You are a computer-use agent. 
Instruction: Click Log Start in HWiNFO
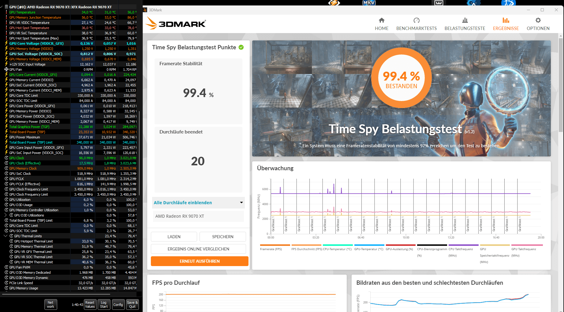[x=104, y=304]
